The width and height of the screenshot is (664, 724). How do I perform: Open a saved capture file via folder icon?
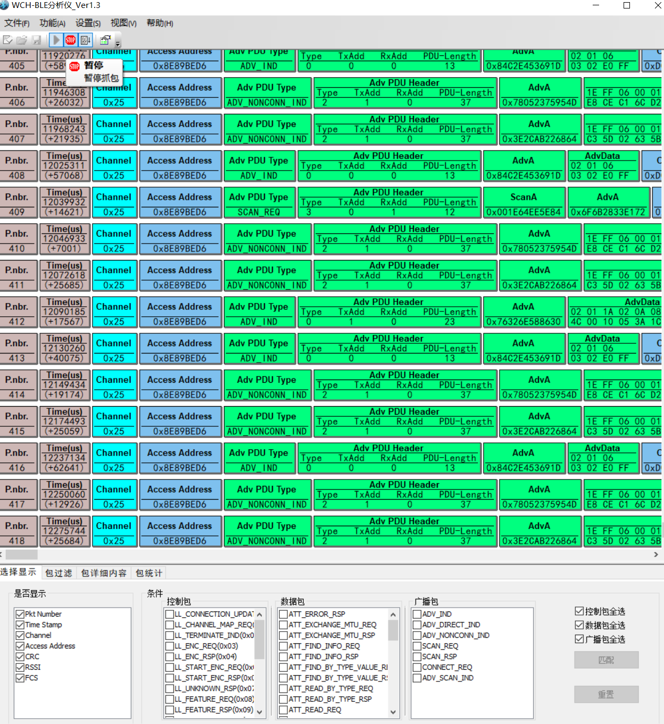[x=21, y=39]
